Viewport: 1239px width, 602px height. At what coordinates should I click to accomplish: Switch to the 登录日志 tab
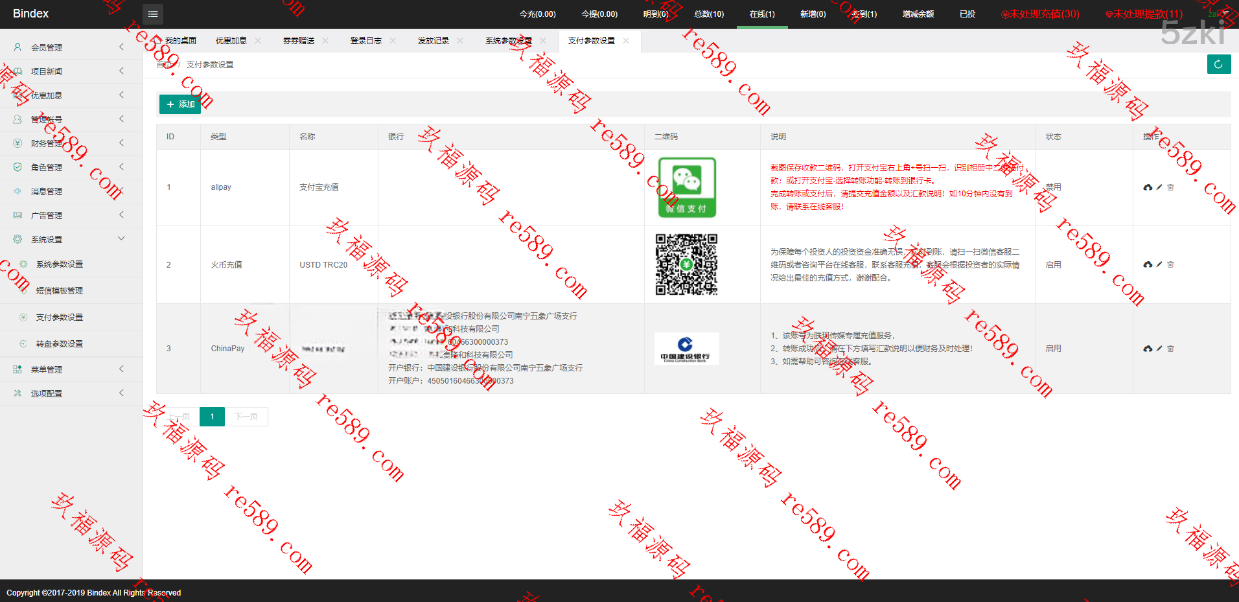[x=366, y=41]
